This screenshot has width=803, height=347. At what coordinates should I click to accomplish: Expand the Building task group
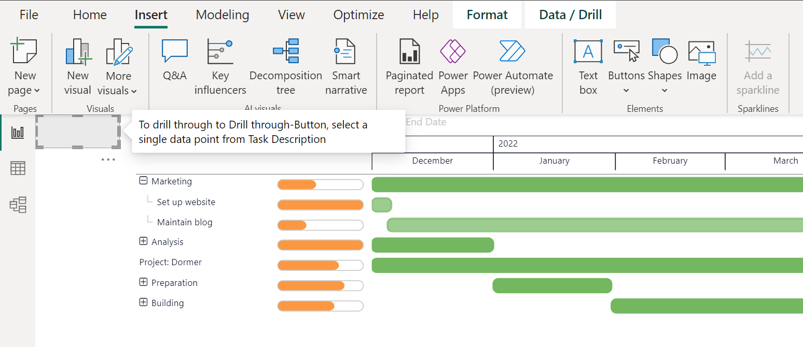[143, 302]
